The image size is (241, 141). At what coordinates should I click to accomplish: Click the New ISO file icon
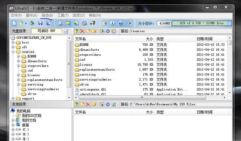point(14,23)
